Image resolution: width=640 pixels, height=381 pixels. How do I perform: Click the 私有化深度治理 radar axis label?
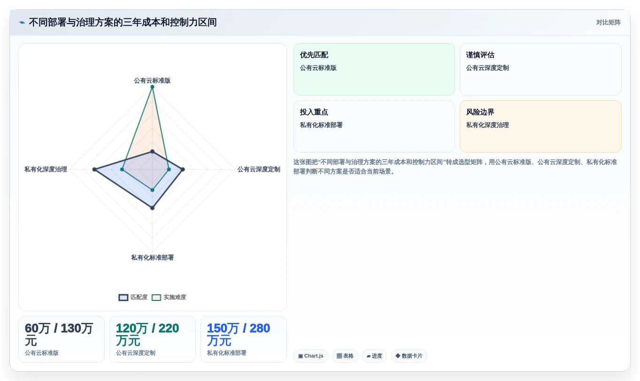click(x=46, y=169)
